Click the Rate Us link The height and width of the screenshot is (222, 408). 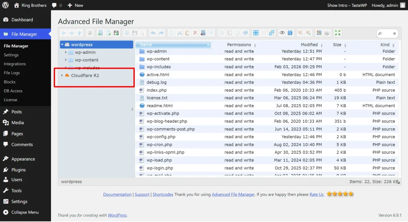click(x=317, y=194)
